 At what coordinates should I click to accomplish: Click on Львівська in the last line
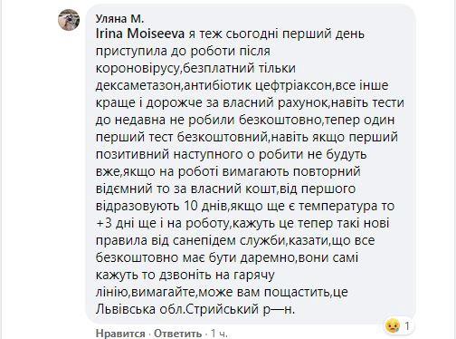click(x=126, y=309)
